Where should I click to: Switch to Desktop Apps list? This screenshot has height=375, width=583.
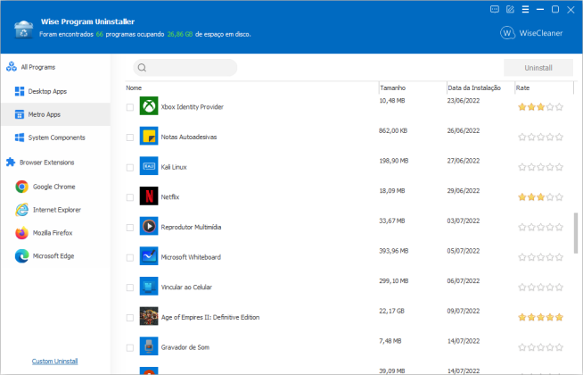click(56, 91)
